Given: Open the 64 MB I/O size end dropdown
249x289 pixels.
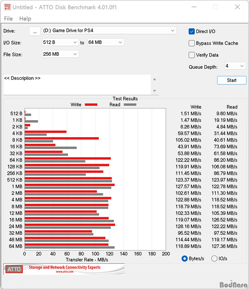Looking at the screenshot, I should 105,42.
